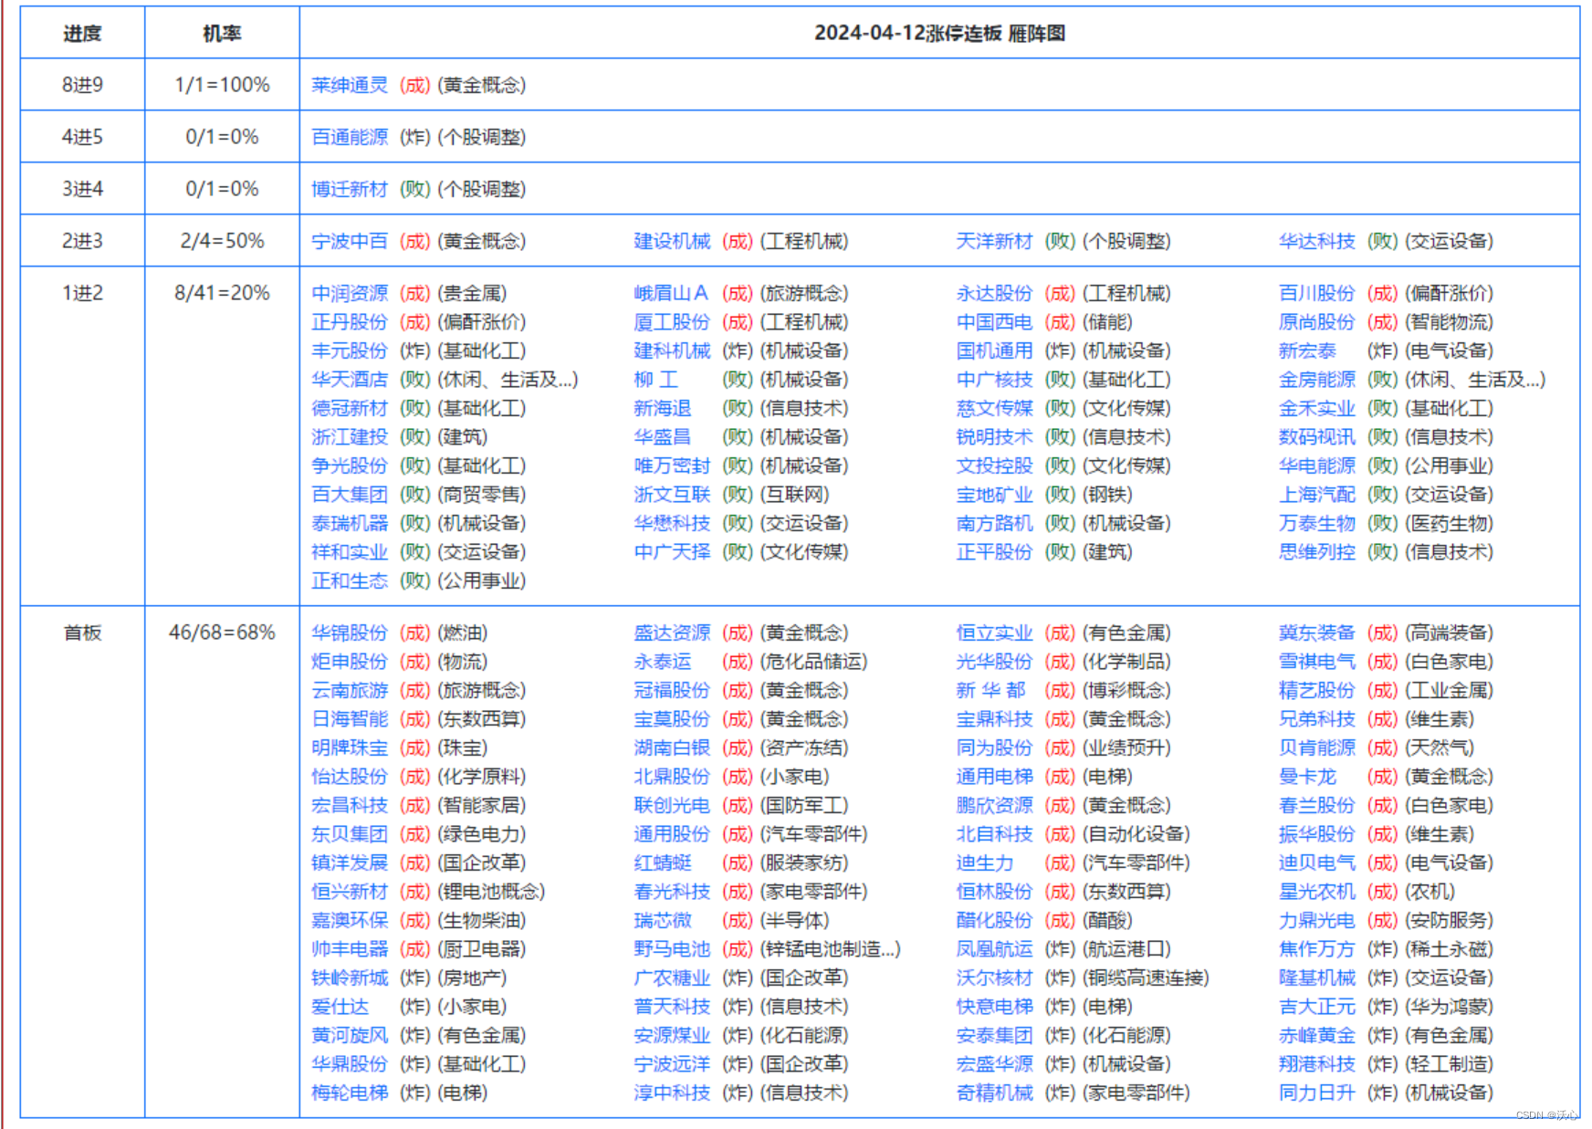Screen dimensions: 1592x1129
Task: Click the 8进9 progress cell
Action: [82, 85]
